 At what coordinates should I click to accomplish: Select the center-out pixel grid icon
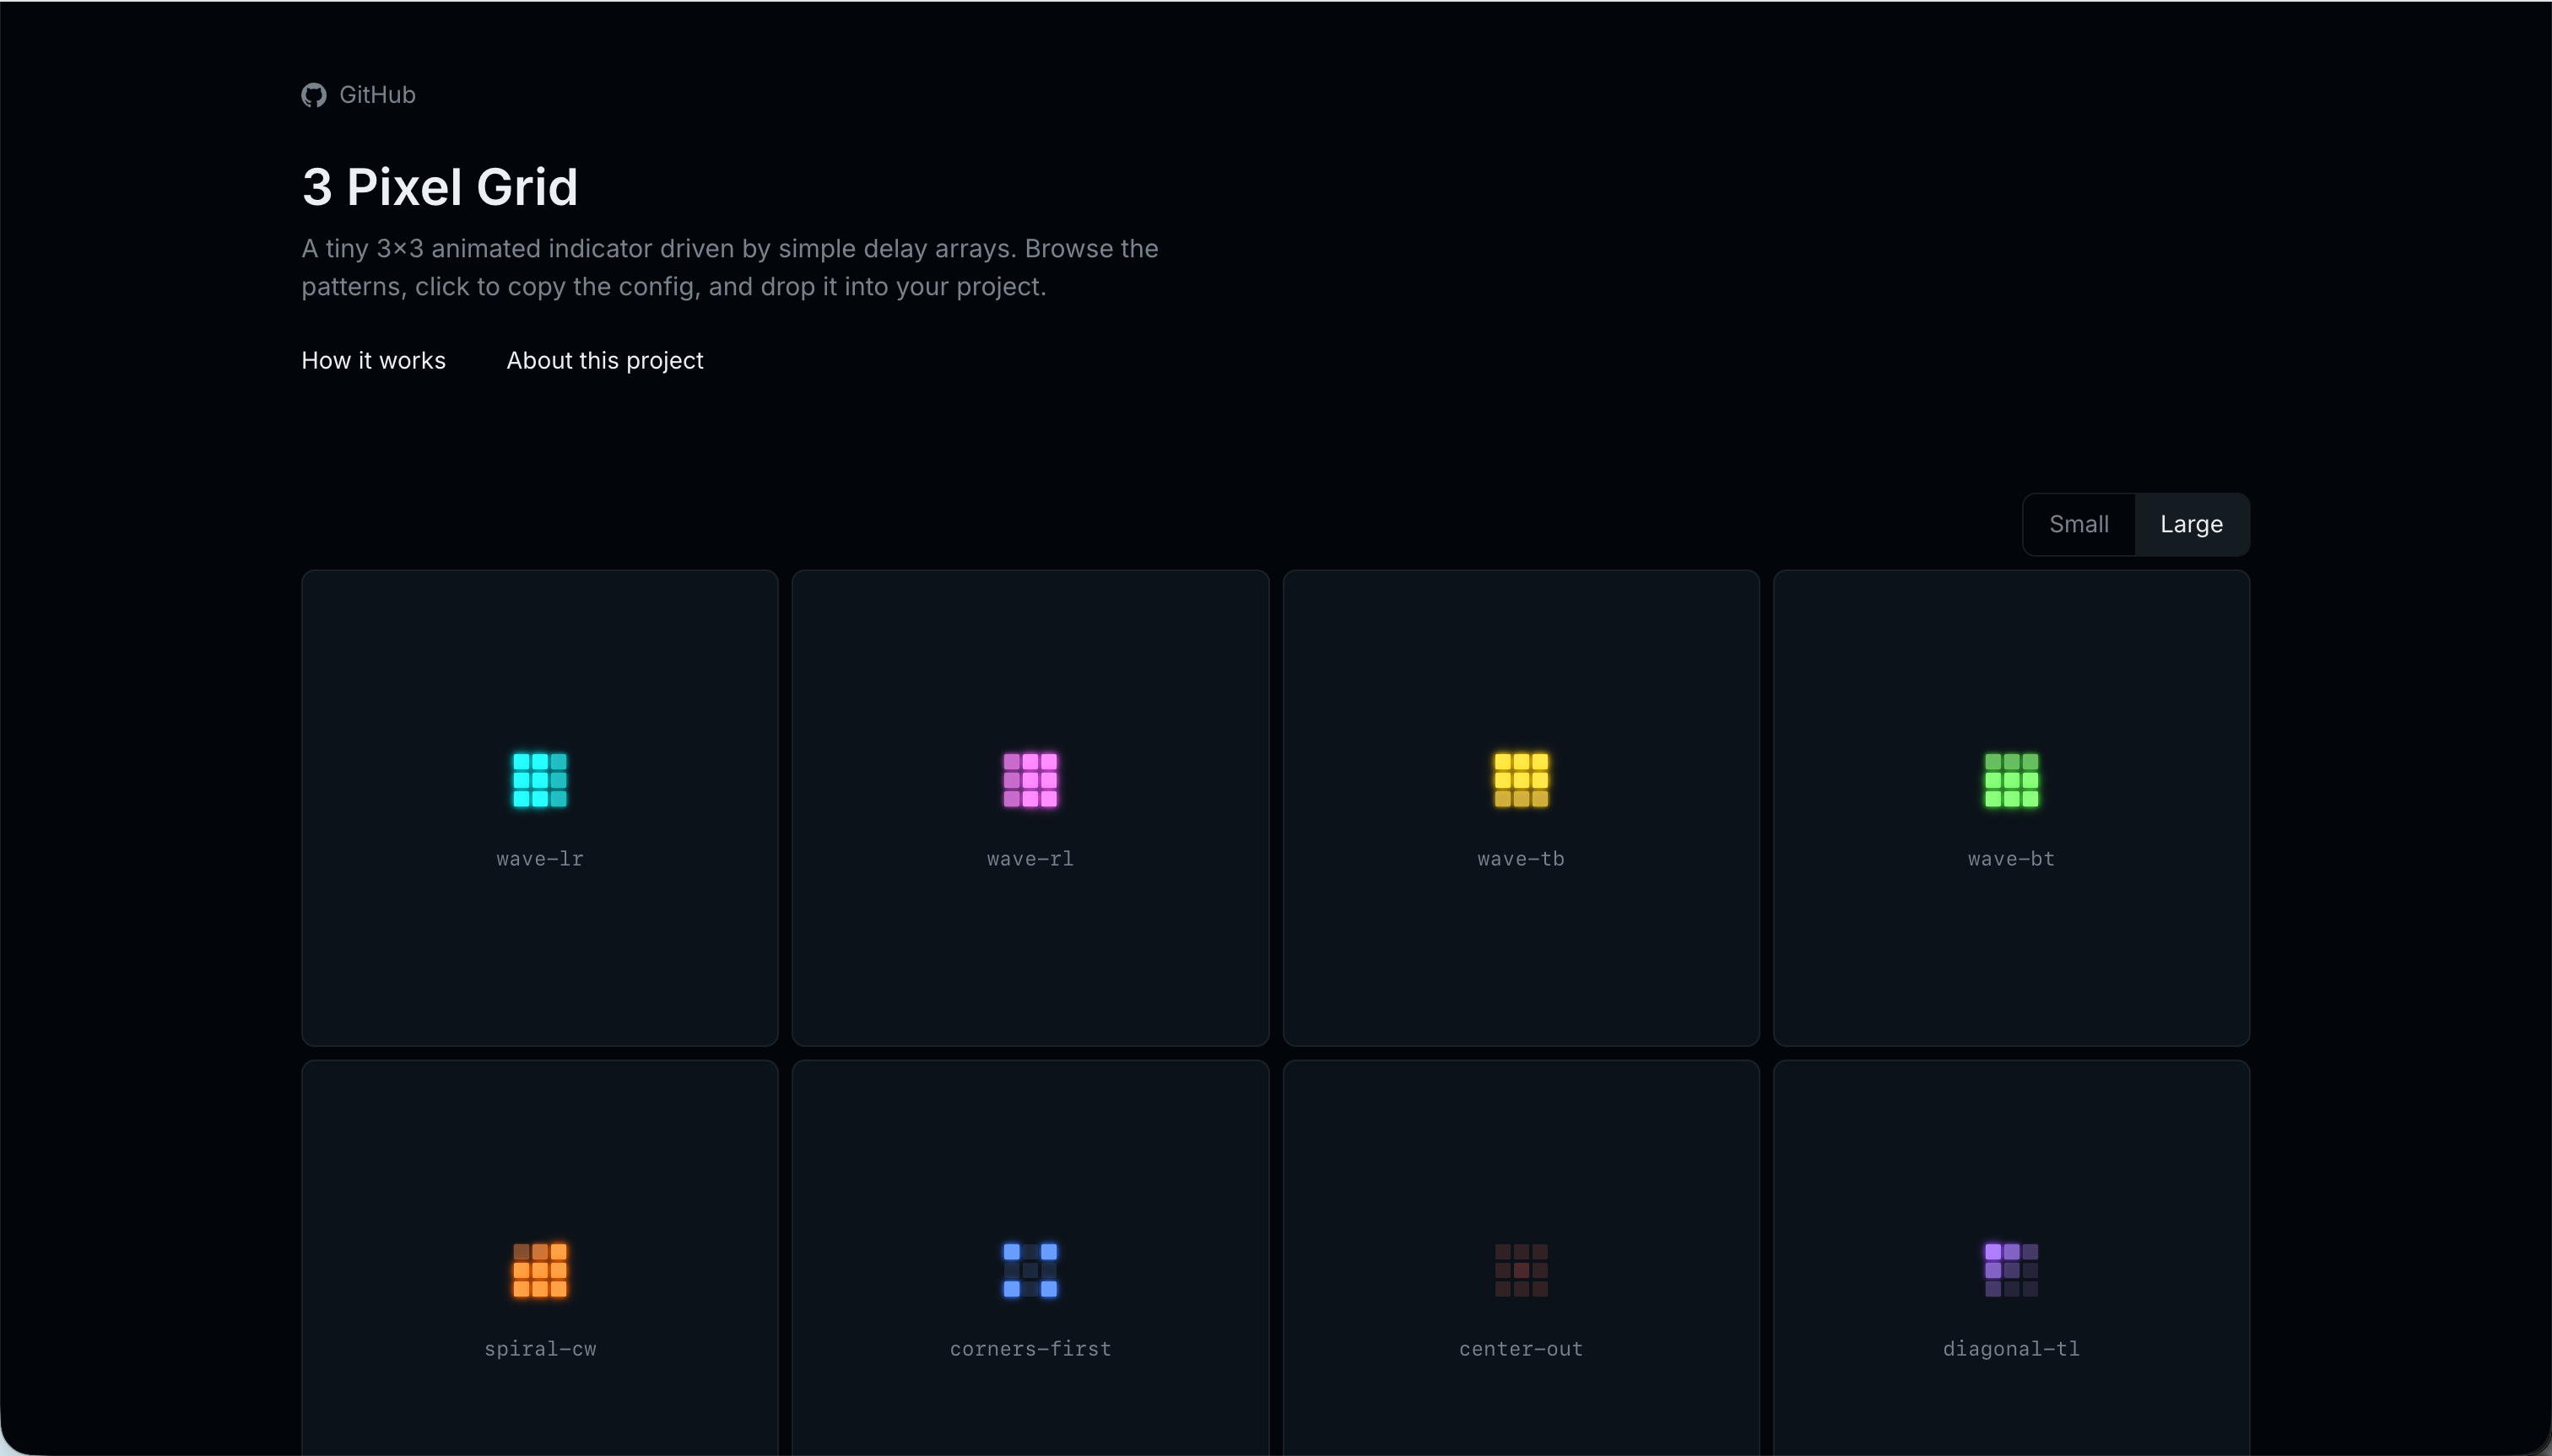[x=1520, y=1270]
